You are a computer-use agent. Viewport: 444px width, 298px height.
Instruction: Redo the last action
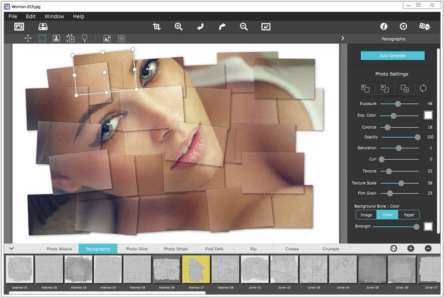point(223,27)
